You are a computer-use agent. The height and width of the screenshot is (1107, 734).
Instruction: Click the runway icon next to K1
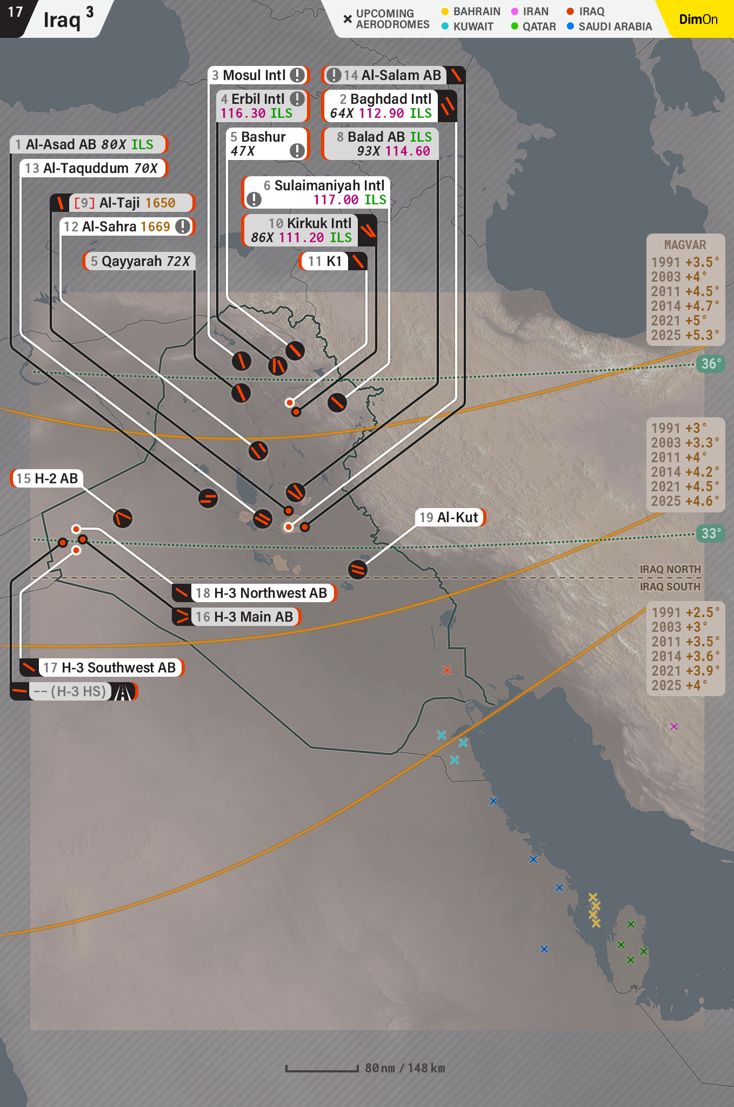pos(357,262)
